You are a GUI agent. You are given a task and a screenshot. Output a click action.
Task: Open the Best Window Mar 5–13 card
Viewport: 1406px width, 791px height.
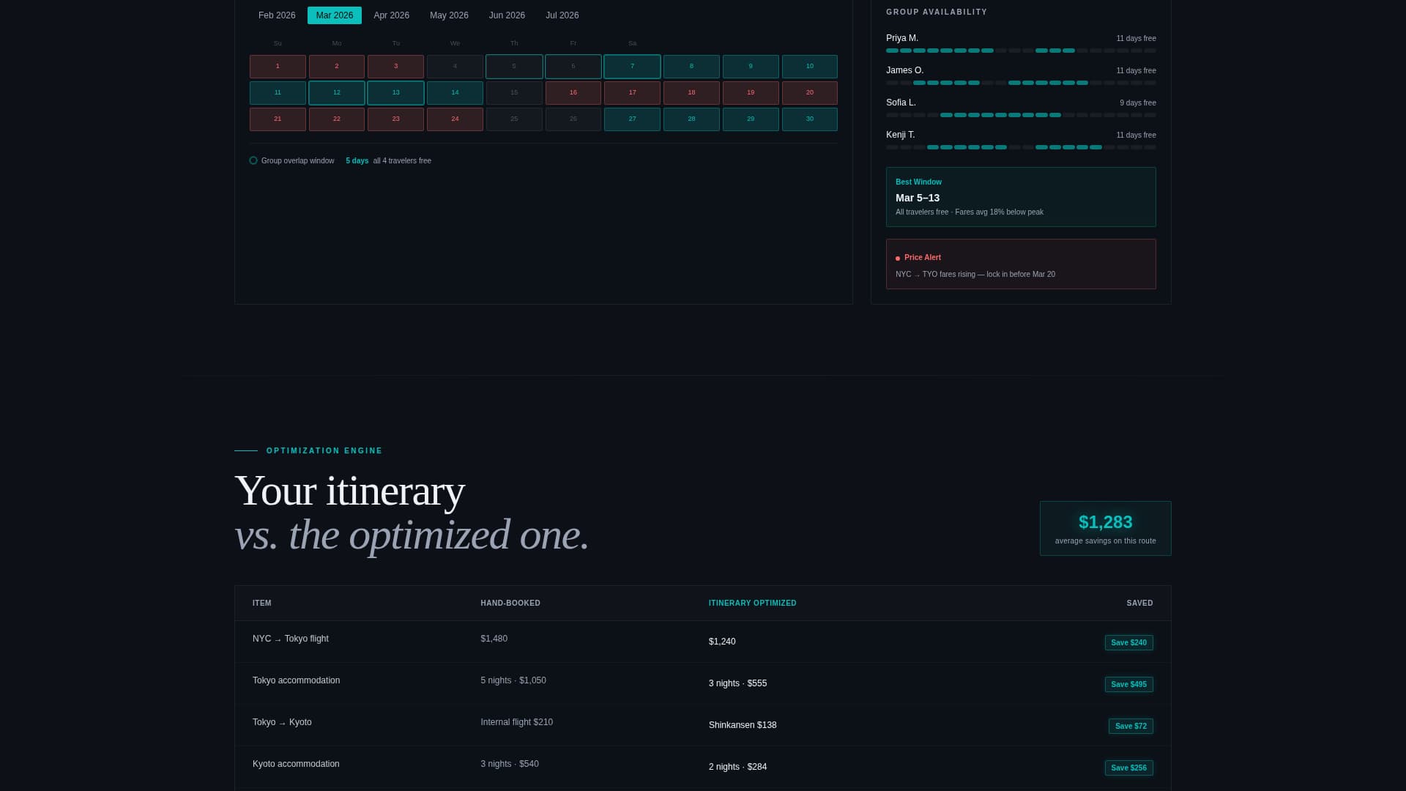click(x=1021, y=196)
